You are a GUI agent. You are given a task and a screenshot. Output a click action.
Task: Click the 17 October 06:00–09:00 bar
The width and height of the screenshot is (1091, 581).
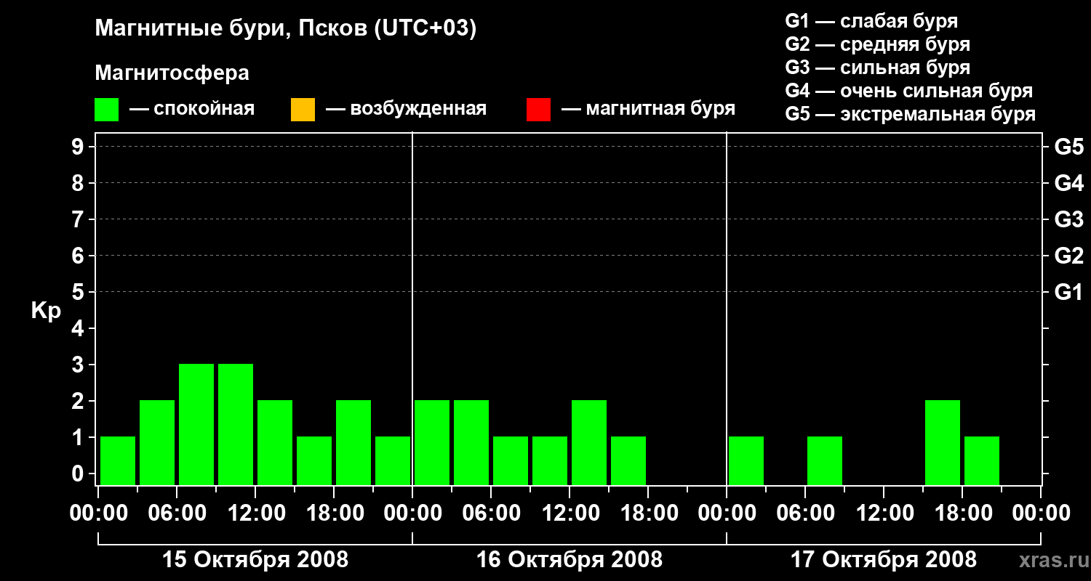825,460
